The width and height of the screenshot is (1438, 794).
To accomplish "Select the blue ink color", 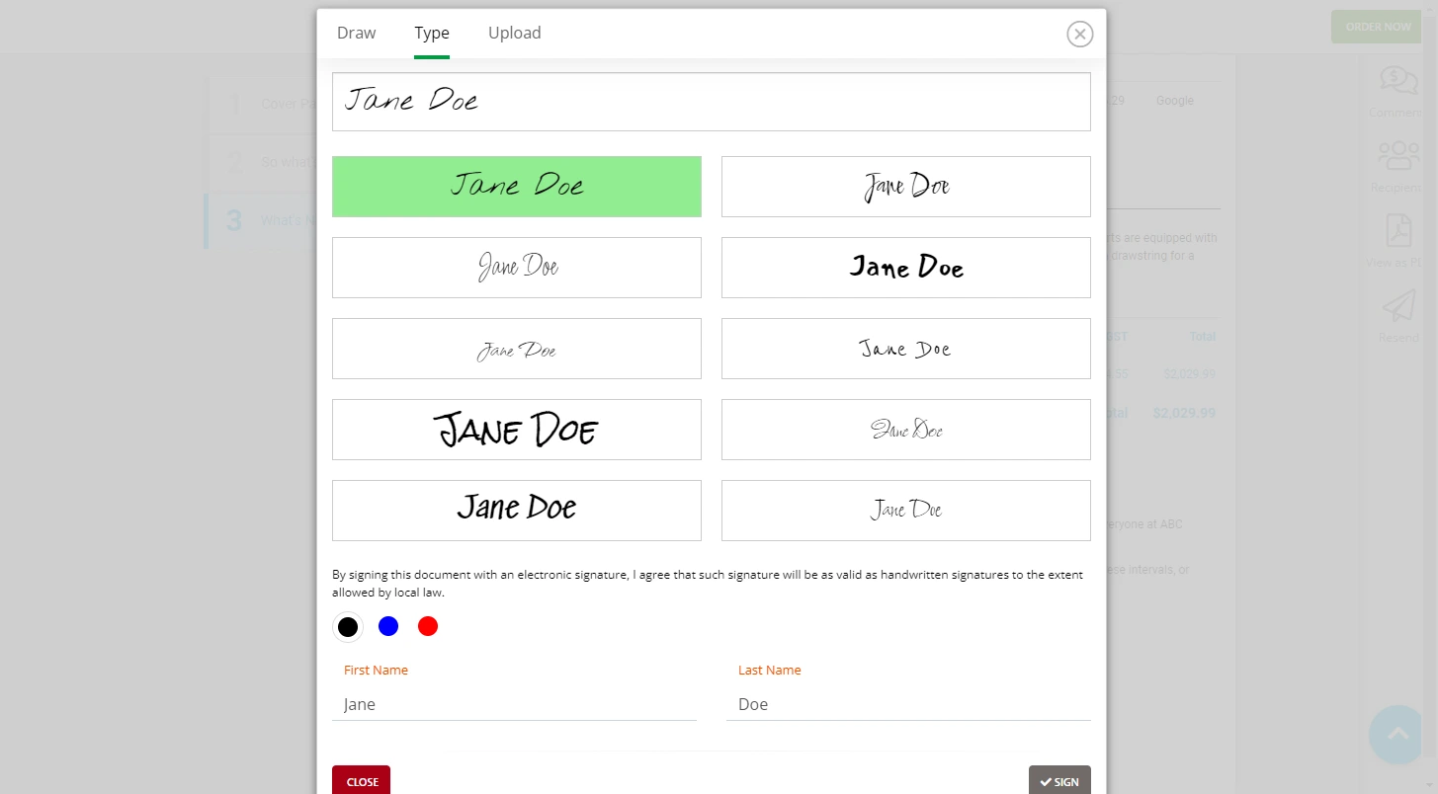I will 387,626.
